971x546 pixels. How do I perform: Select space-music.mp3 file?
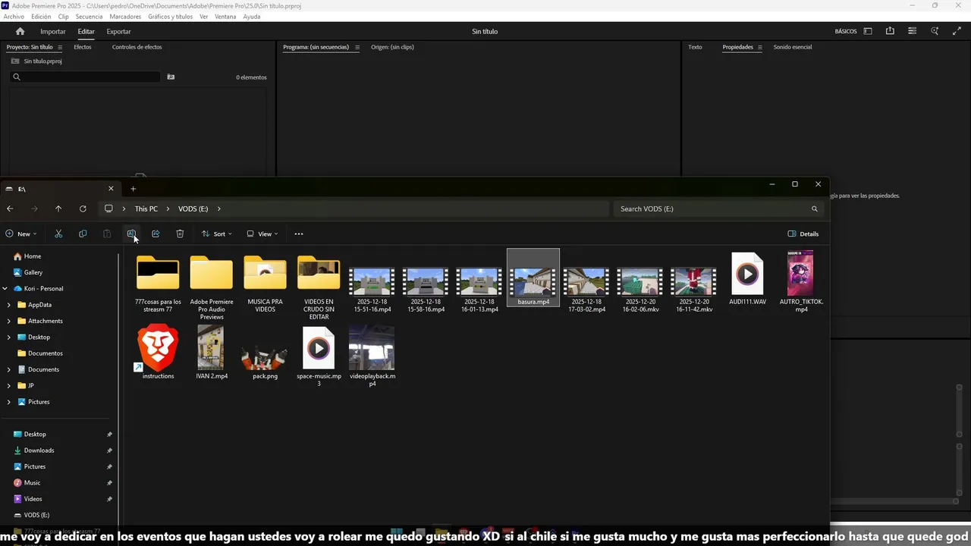[x=319, y=356]
